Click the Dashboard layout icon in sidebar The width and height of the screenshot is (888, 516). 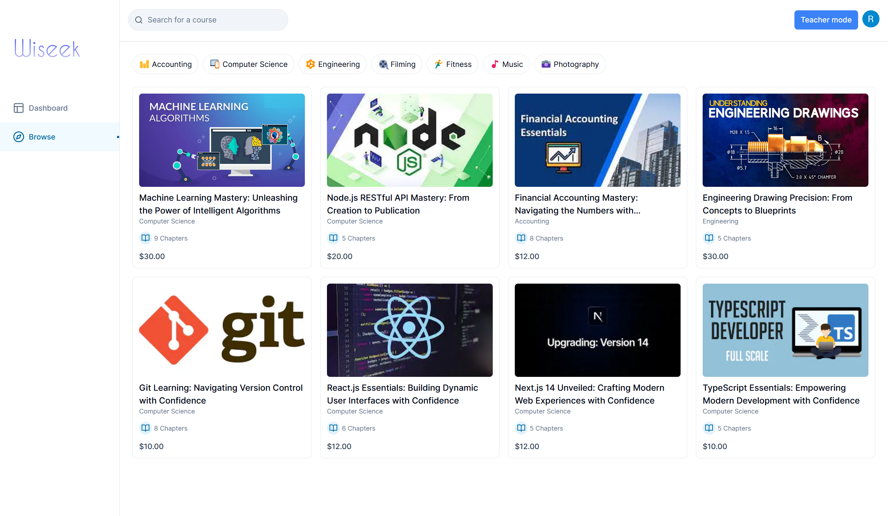pyautogui.click(x=18, y=108)
